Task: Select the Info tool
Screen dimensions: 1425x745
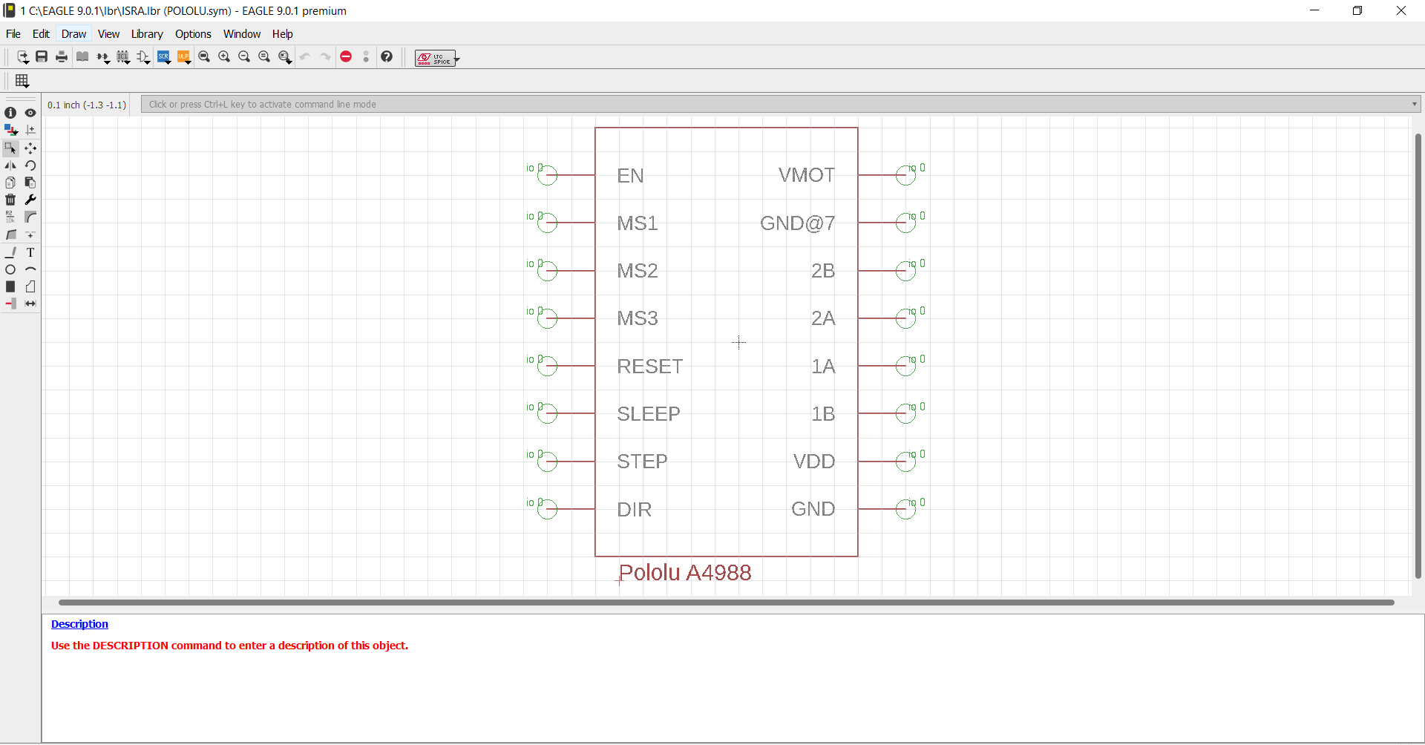Action: click(x=10, y=113)
